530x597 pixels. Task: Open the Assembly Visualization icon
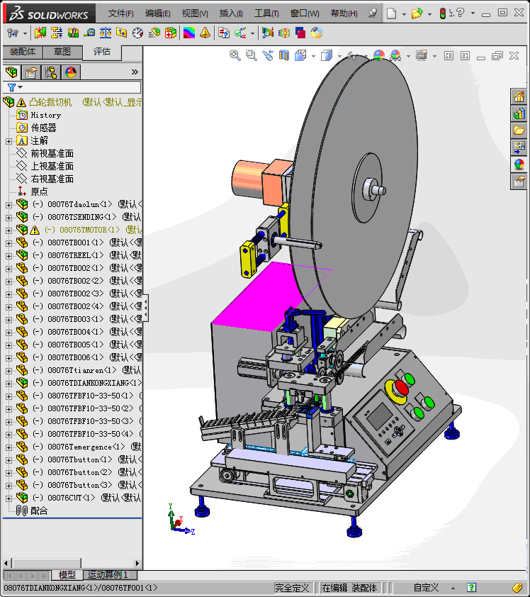click(154, 33)
